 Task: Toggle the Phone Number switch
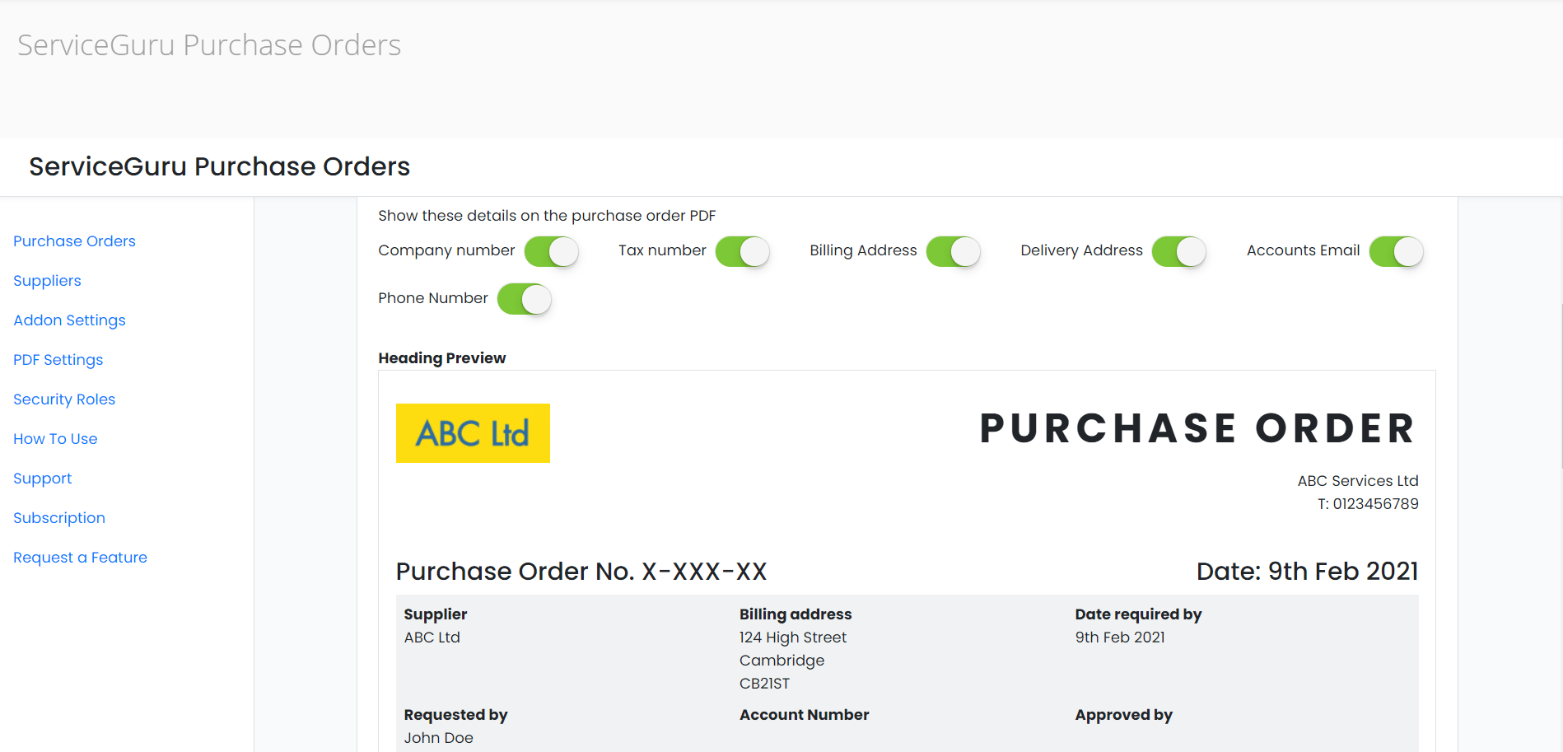[524, 299]
